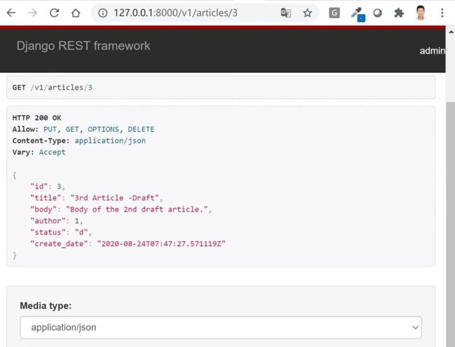Click the scrollbar up arrow
Image resolution: width=455 pixels, height=347 pixels.
[451, 32]
